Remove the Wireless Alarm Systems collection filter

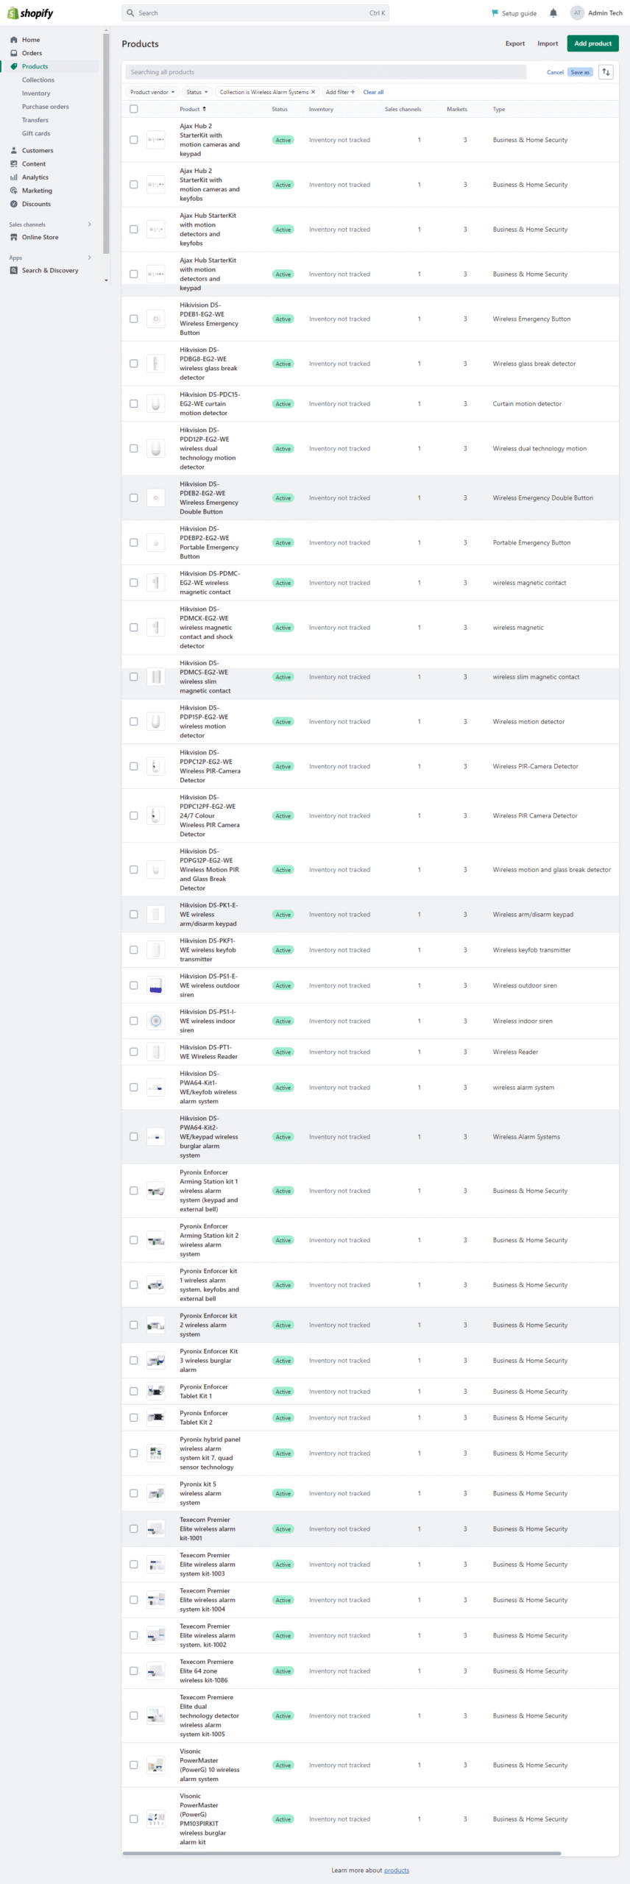[x=313, y=92]
